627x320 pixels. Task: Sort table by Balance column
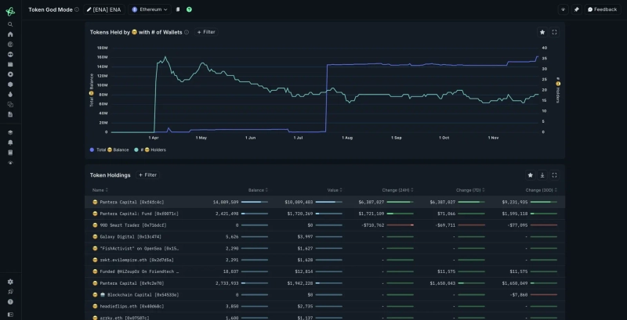point(257,190)
